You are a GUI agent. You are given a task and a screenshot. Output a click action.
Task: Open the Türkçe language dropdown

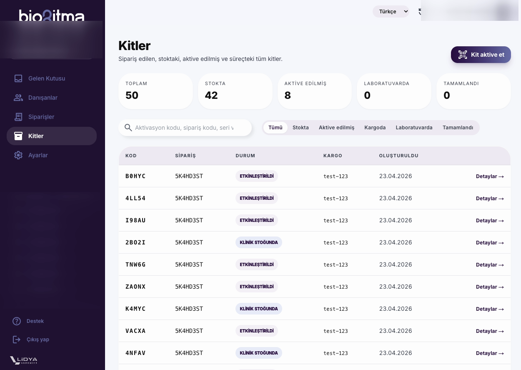pos(391,12)
